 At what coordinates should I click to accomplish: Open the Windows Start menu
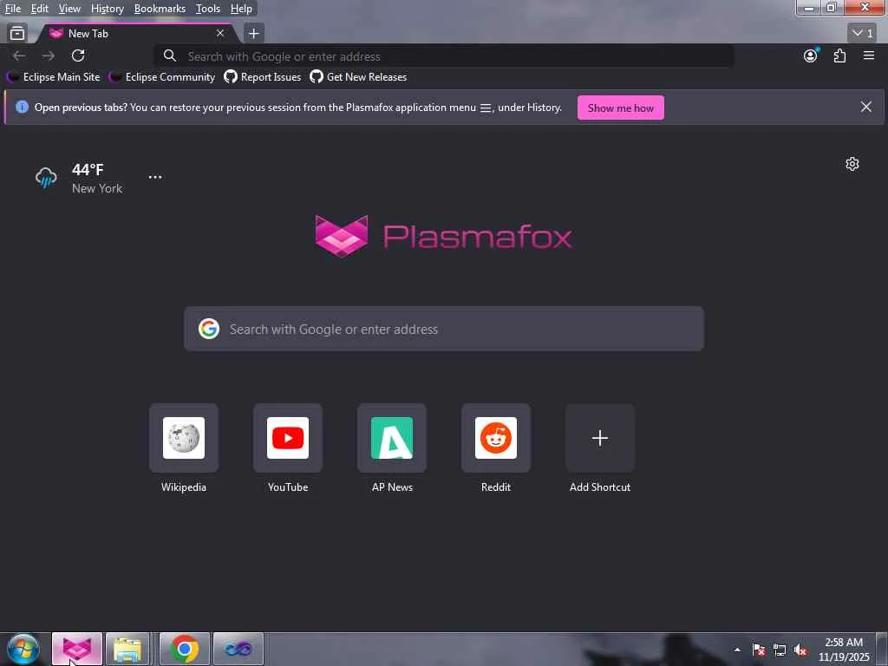(x=23, y=649)
